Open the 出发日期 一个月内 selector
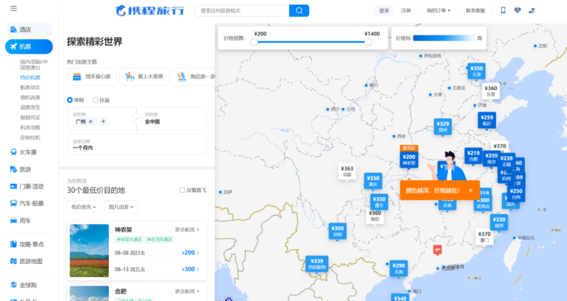This screenshot has height=301, width=567. click(x=136, y=144)
